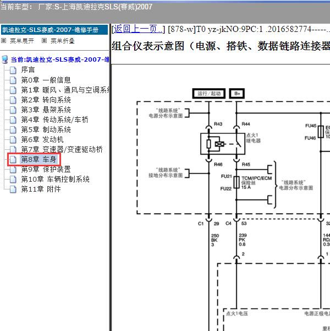Viewport: 330px width, 331px height.
Task: Click the page icon beside 第9章 保护装置
Action: (x=13, y=170)
